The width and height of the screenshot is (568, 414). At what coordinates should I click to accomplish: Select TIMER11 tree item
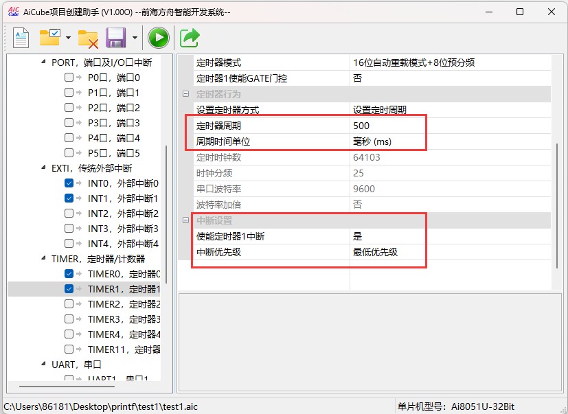(124, 349)
